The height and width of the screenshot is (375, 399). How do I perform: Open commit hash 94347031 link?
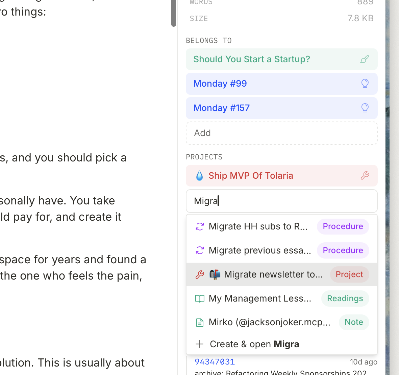coord(215,362)
